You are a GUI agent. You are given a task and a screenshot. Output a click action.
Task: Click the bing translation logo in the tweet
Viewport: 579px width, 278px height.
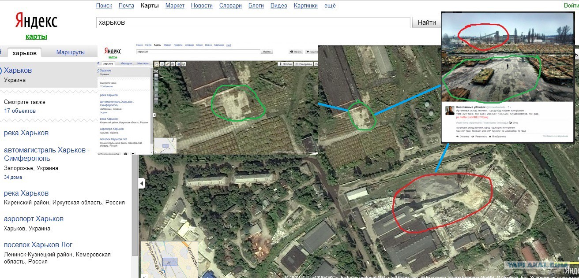tap(514, 122)
